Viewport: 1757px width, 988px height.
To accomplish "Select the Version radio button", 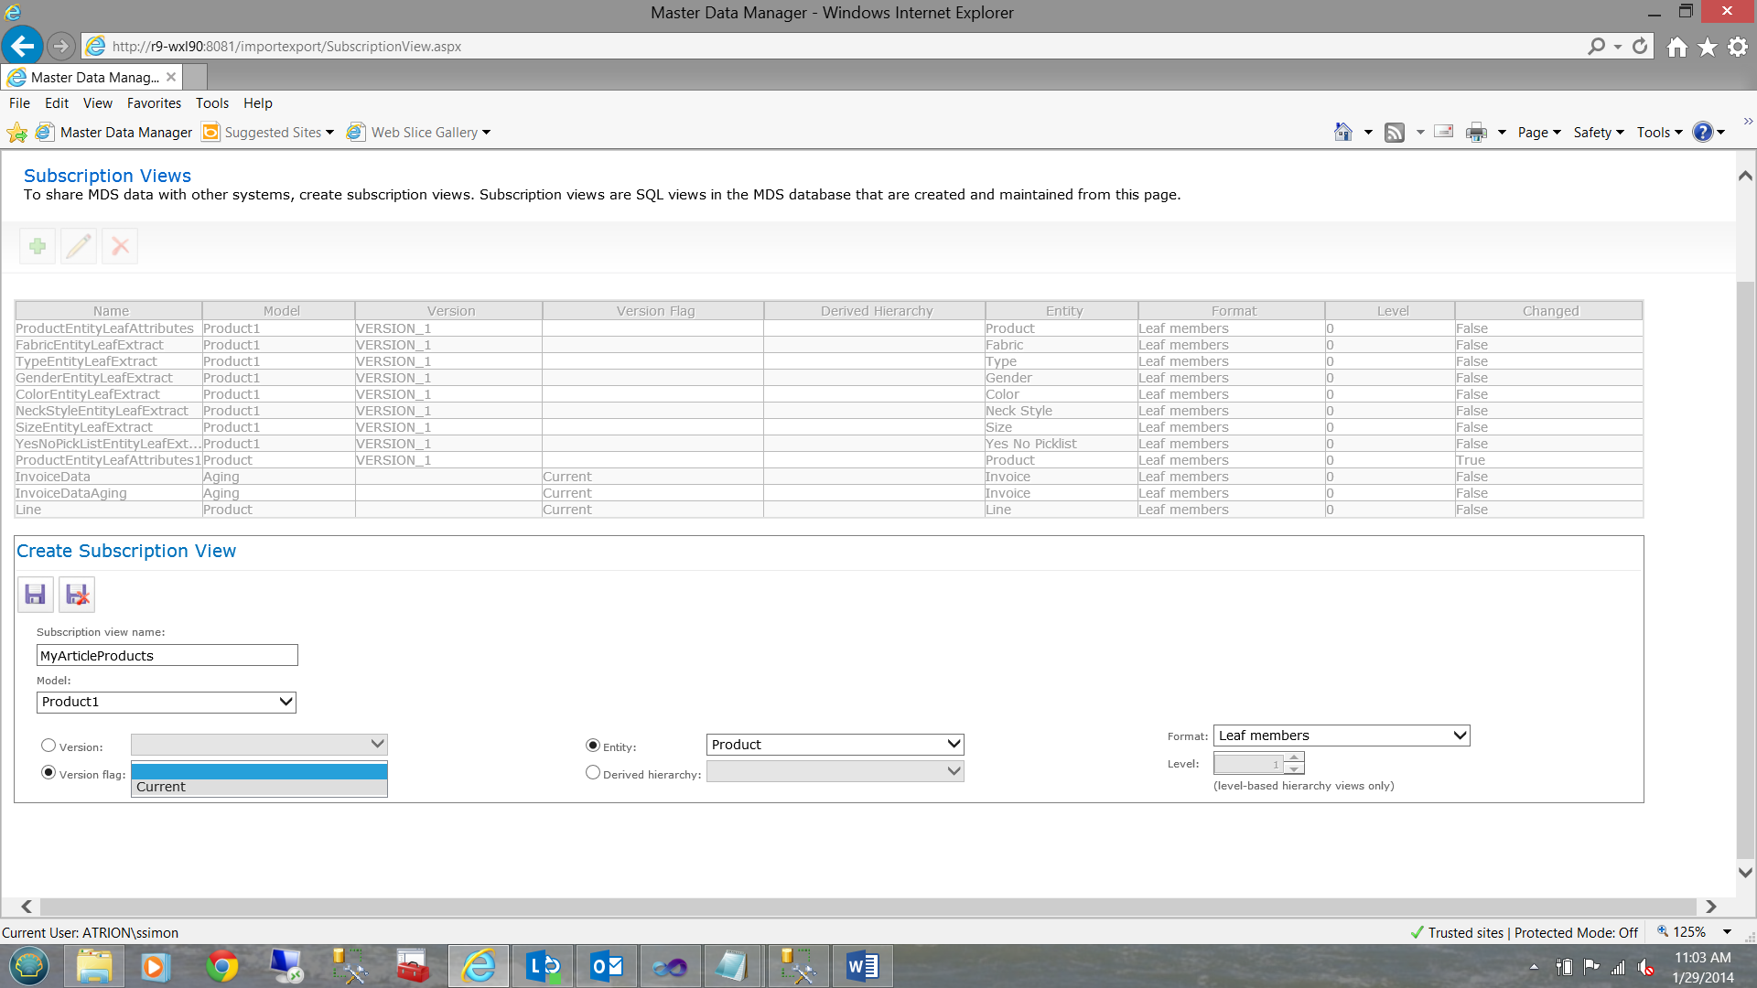I will [x=49, y=746].
